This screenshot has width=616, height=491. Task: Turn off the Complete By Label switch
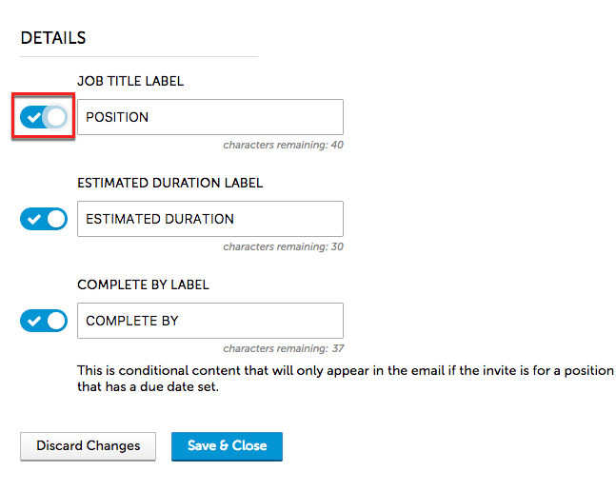point(44,321)
